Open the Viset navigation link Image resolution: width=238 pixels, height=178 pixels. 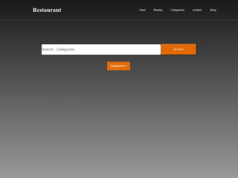(142, 10)
